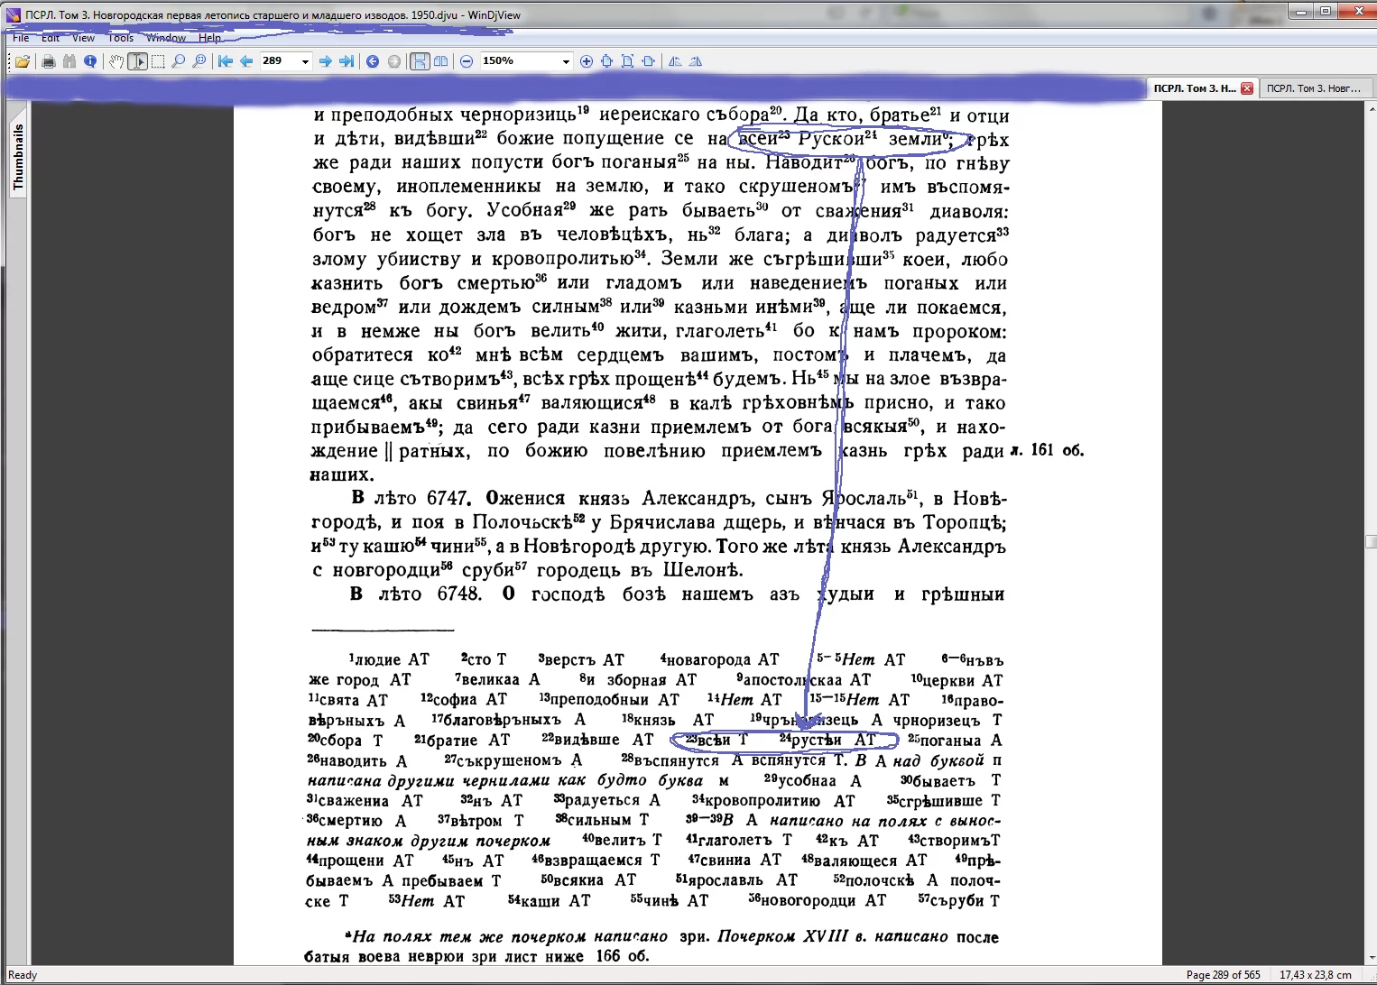Click the scrollbar up arrow
This screenshot has height=985, width=1377.
(x=1371, y=107)
